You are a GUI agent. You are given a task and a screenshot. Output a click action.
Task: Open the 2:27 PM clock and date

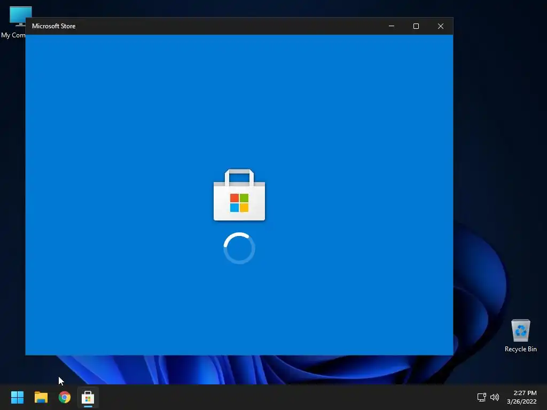521,397
